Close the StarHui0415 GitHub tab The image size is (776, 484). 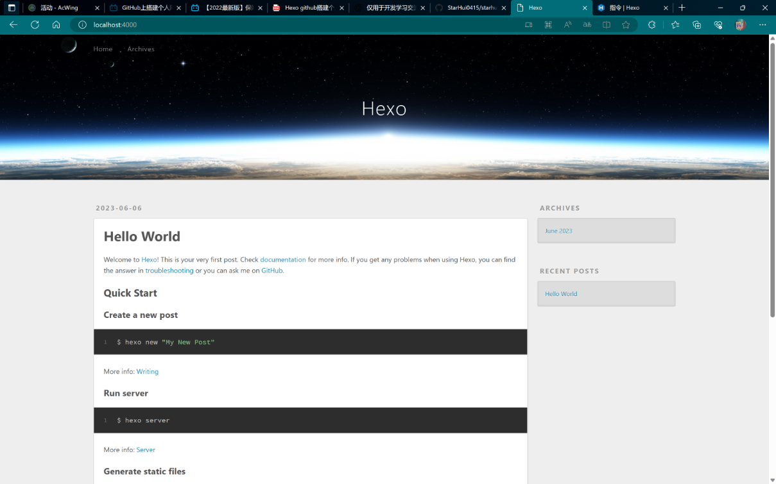(x=504, y=8)
